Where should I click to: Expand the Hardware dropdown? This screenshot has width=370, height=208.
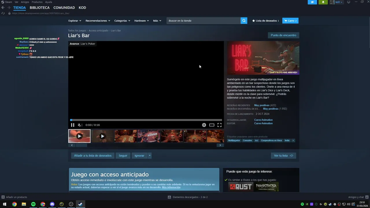[141, 21]
